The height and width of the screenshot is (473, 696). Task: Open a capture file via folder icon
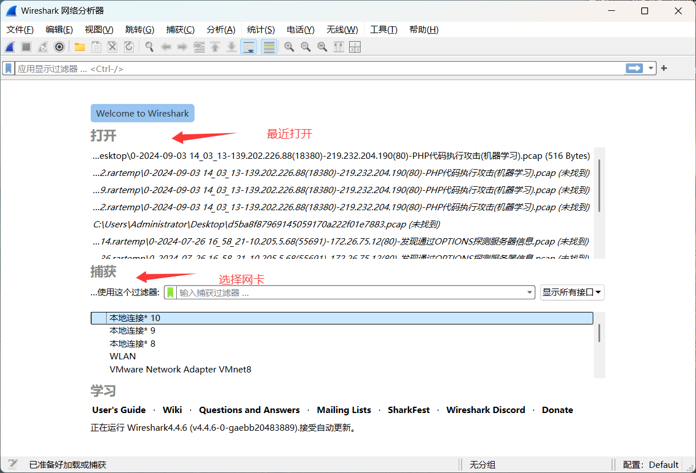click(80, 47)
